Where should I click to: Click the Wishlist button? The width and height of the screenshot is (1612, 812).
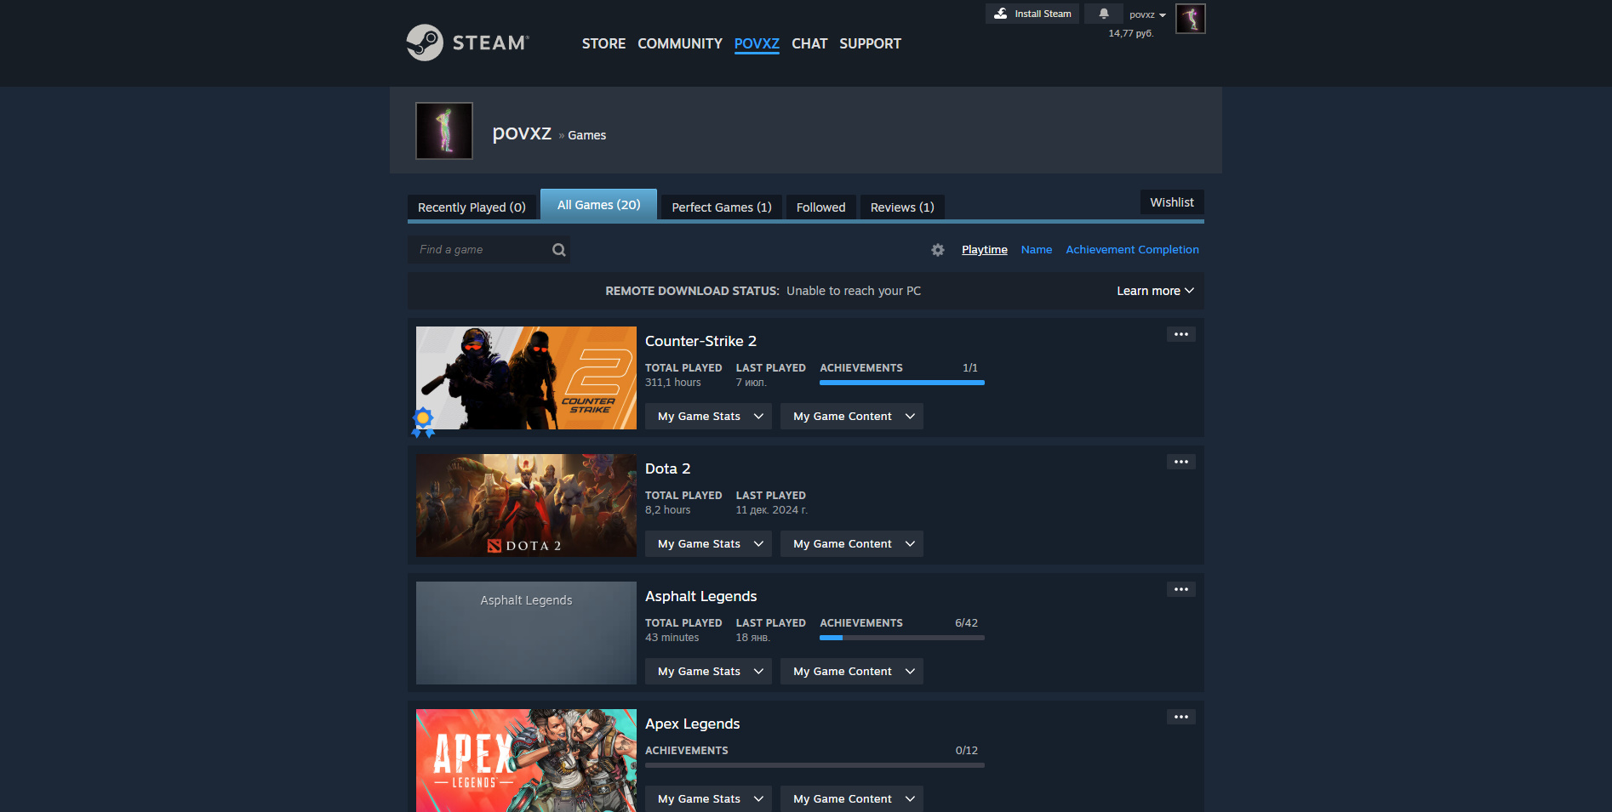coord(1172,202)
